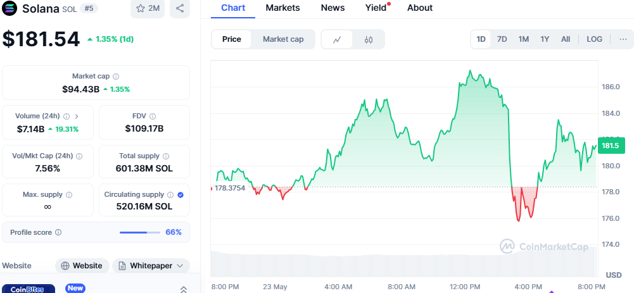Click the 181.5 current price label
The width and height of the screenshot is (634, 293).
(611, 146)
